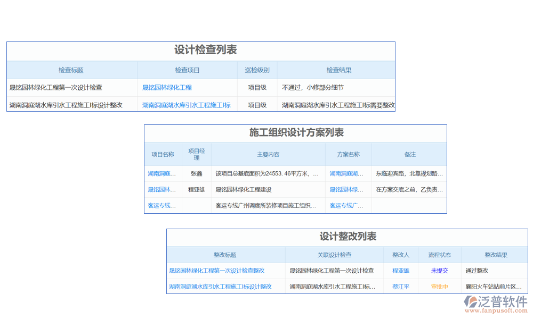This screenshot has height=319, width=533.
Task: Click the 整改结果 column header
Action: tap(496, 255)
